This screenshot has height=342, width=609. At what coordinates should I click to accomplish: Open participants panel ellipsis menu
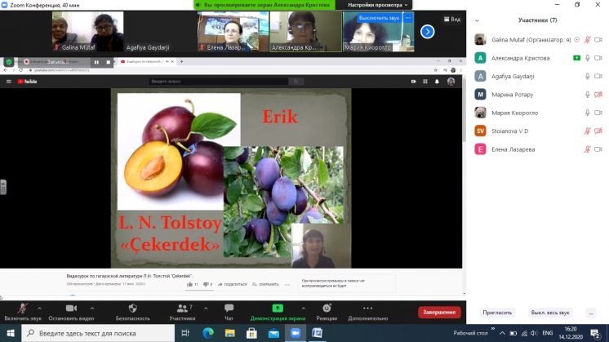pyautogui.click(x=591, y=313)
